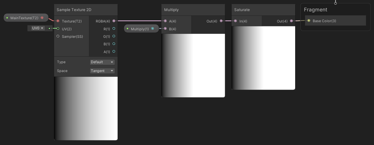Select the Fragment block title
Viewport: 374px width, 145px height.
315,10
